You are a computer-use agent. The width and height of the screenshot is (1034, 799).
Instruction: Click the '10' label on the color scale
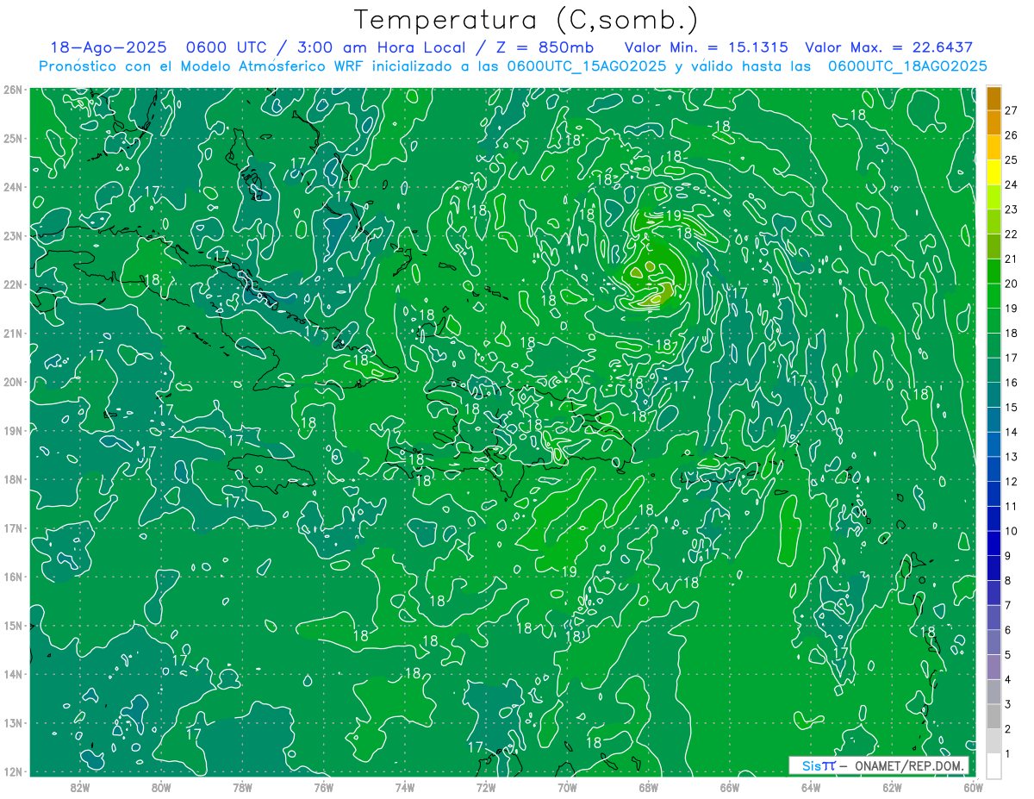click(1011, 531)
